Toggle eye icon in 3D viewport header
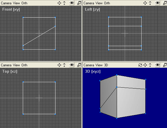 (x=158, y=65)
